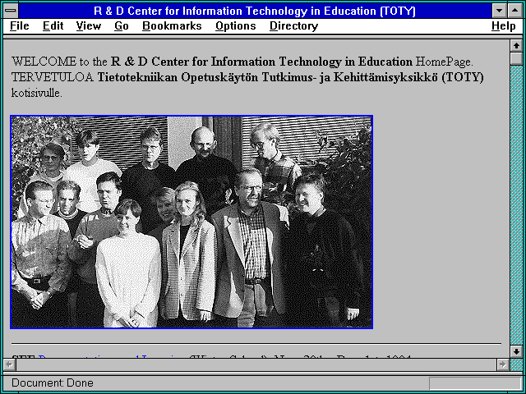Click the title bar reading R & D Center
The height and width of the screenshot is (394, 526).
(255, 11)
